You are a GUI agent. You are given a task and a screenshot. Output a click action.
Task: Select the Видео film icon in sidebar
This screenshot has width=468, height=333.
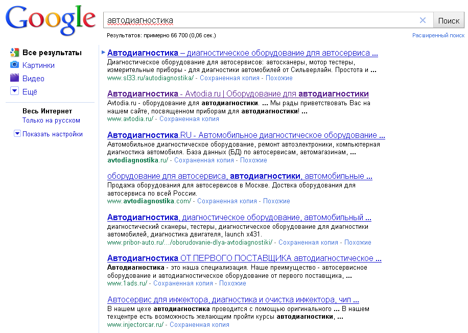(15, 78)
